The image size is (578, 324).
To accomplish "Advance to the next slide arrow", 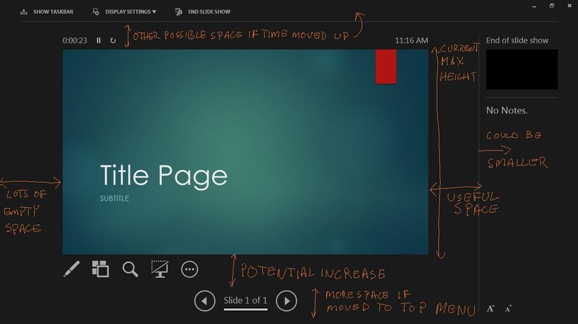I will [x=286, y=301].
